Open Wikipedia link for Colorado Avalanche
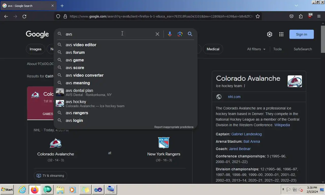The width and height of the screenshot is (325, 195). pyautogui.click(x=282, y=125)
